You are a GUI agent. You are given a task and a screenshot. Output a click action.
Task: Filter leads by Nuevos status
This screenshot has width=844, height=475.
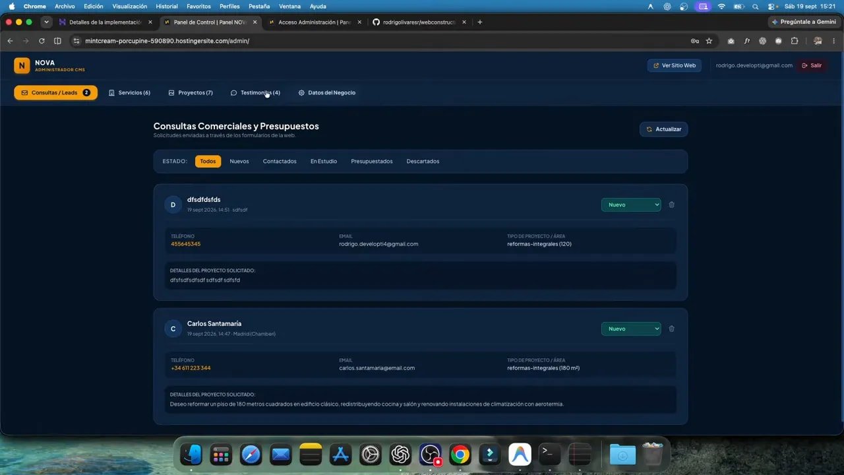click(239, 161)
